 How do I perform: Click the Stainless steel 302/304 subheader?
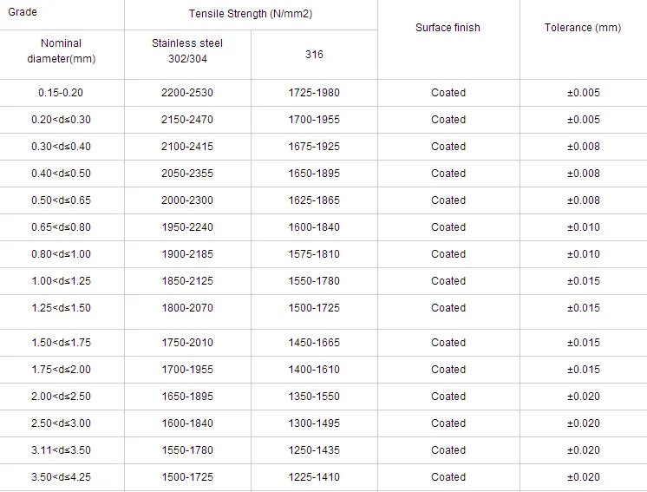click(x=187, y=50)
